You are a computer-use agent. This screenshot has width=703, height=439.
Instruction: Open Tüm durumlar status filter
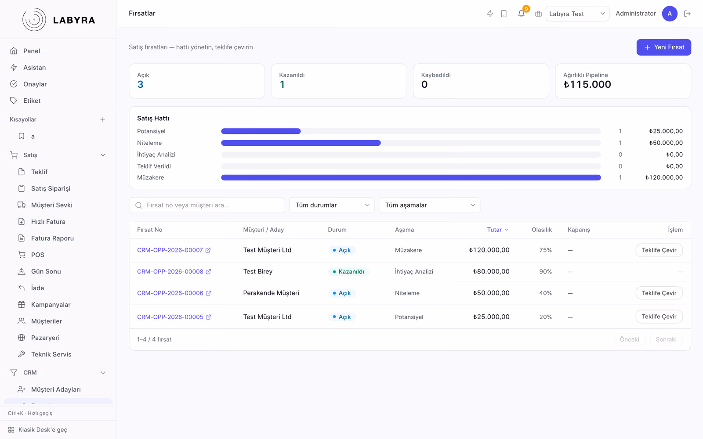(x=332, y=205)
